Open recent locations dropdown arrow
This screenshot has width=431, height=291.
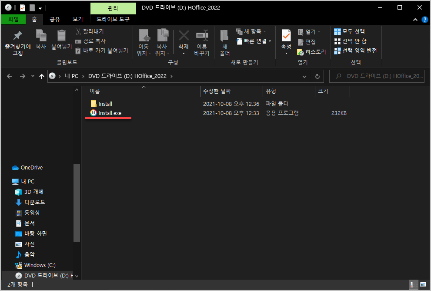(33, 76)
